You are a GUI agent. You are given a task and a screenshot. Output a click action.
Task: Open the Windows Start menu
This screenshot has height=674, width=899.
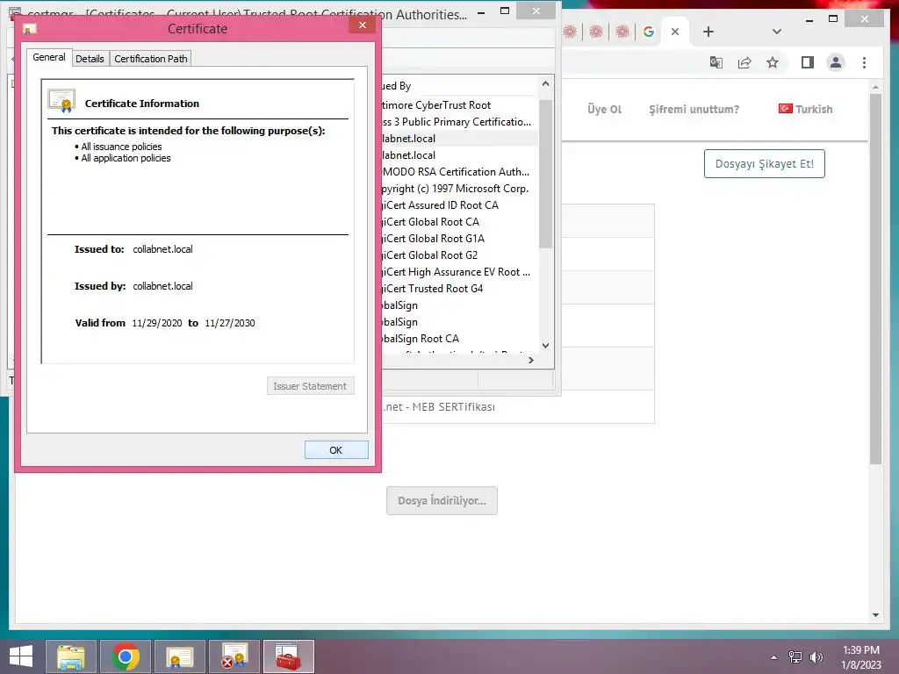click(x=21, y=656)
